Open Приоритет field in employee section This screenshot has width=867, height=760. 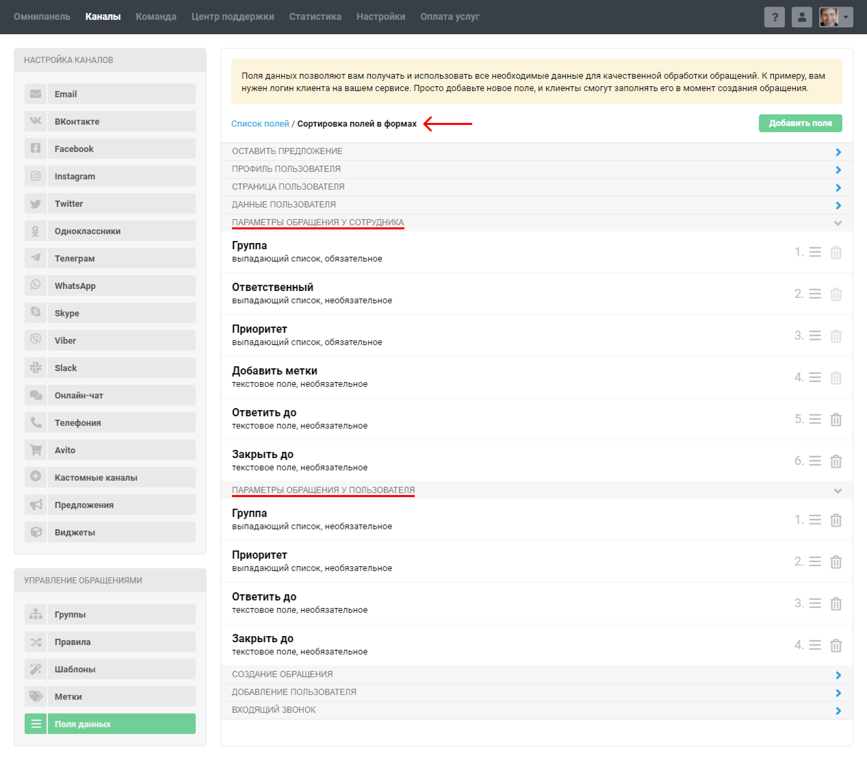[536, 335]
